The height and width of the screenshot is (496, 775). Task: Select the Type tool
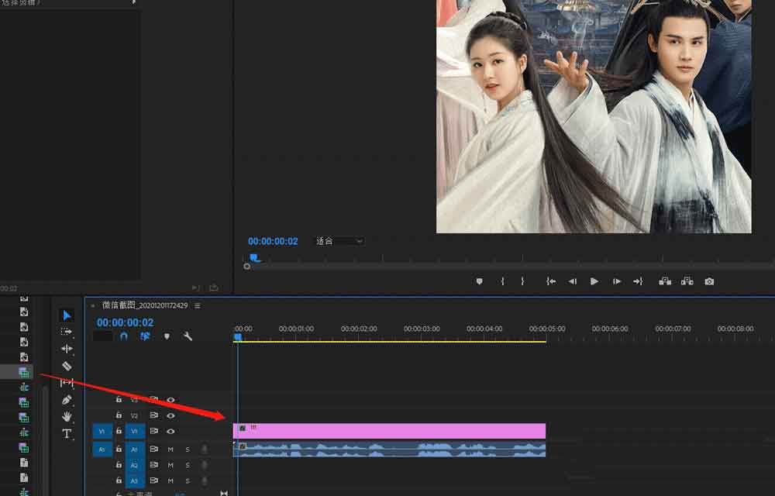pos(67,434)
